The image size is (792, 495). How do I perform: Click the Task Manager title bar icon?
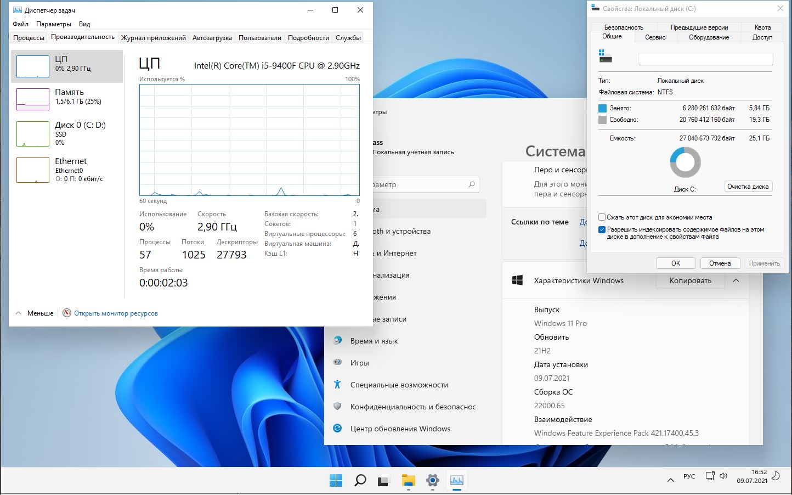18,10
